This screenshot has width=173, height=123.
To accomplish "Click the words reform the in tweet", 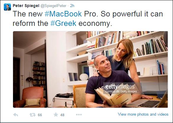I will 30,23.
